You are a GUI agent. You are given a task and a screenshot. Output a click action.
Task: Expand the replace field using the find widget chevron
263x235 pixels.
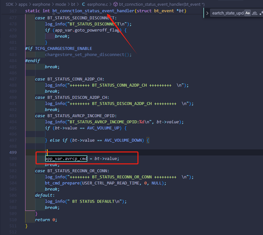point(207,13)
